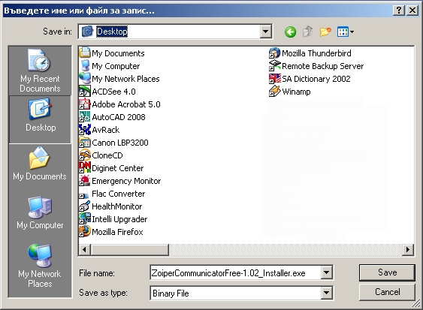Select the SA Dictionary 2002 shortcut icon

[x=275, y=79]
